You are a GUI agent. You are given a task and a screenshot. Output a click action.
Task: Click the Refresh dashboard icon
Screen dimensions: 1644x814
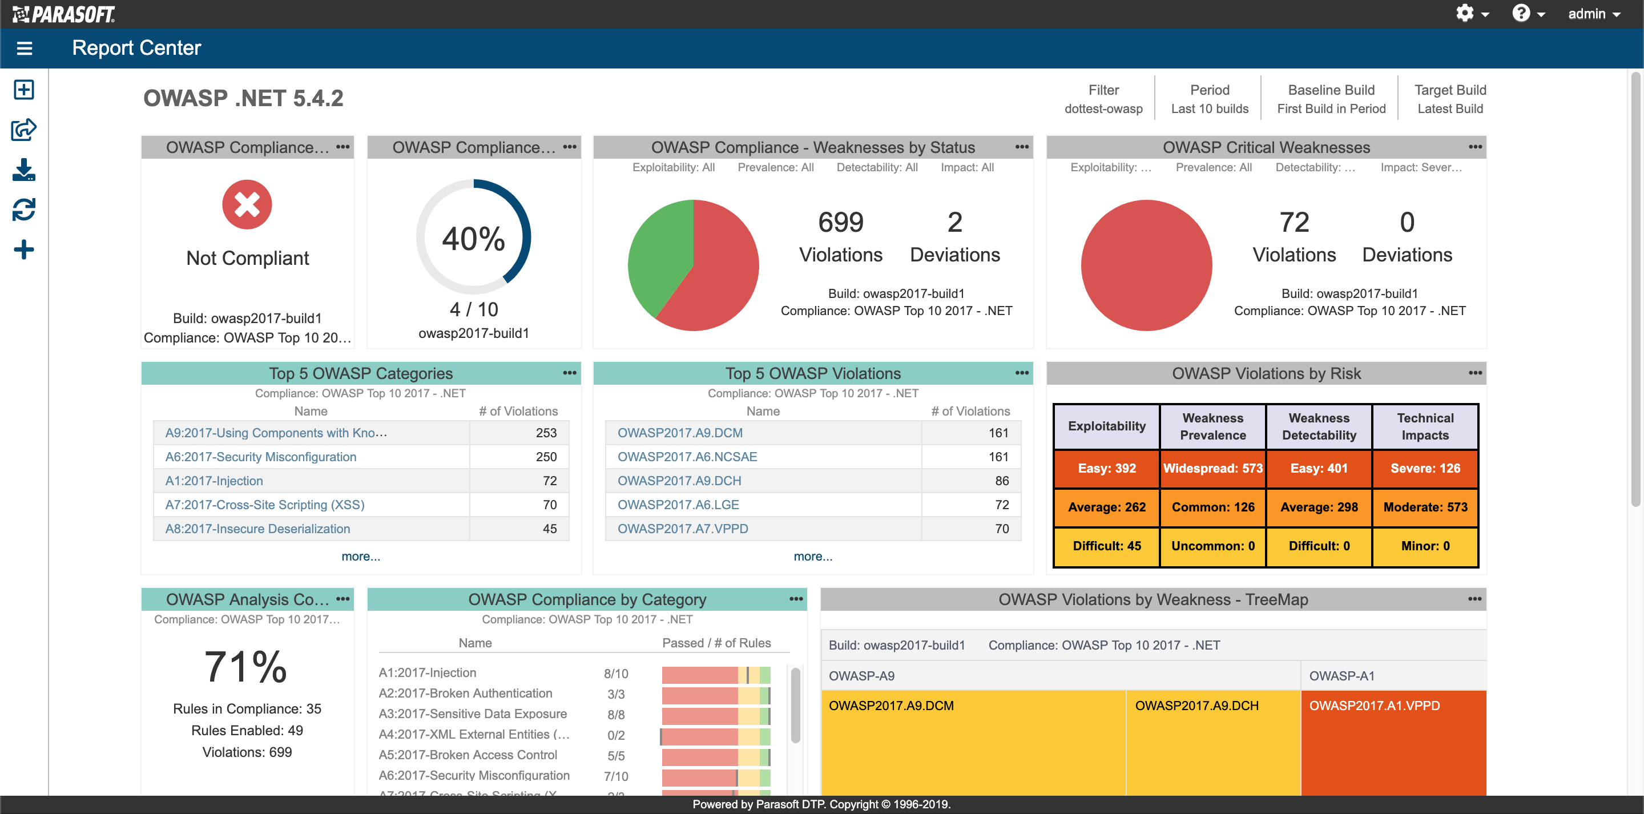click(23, 209)
